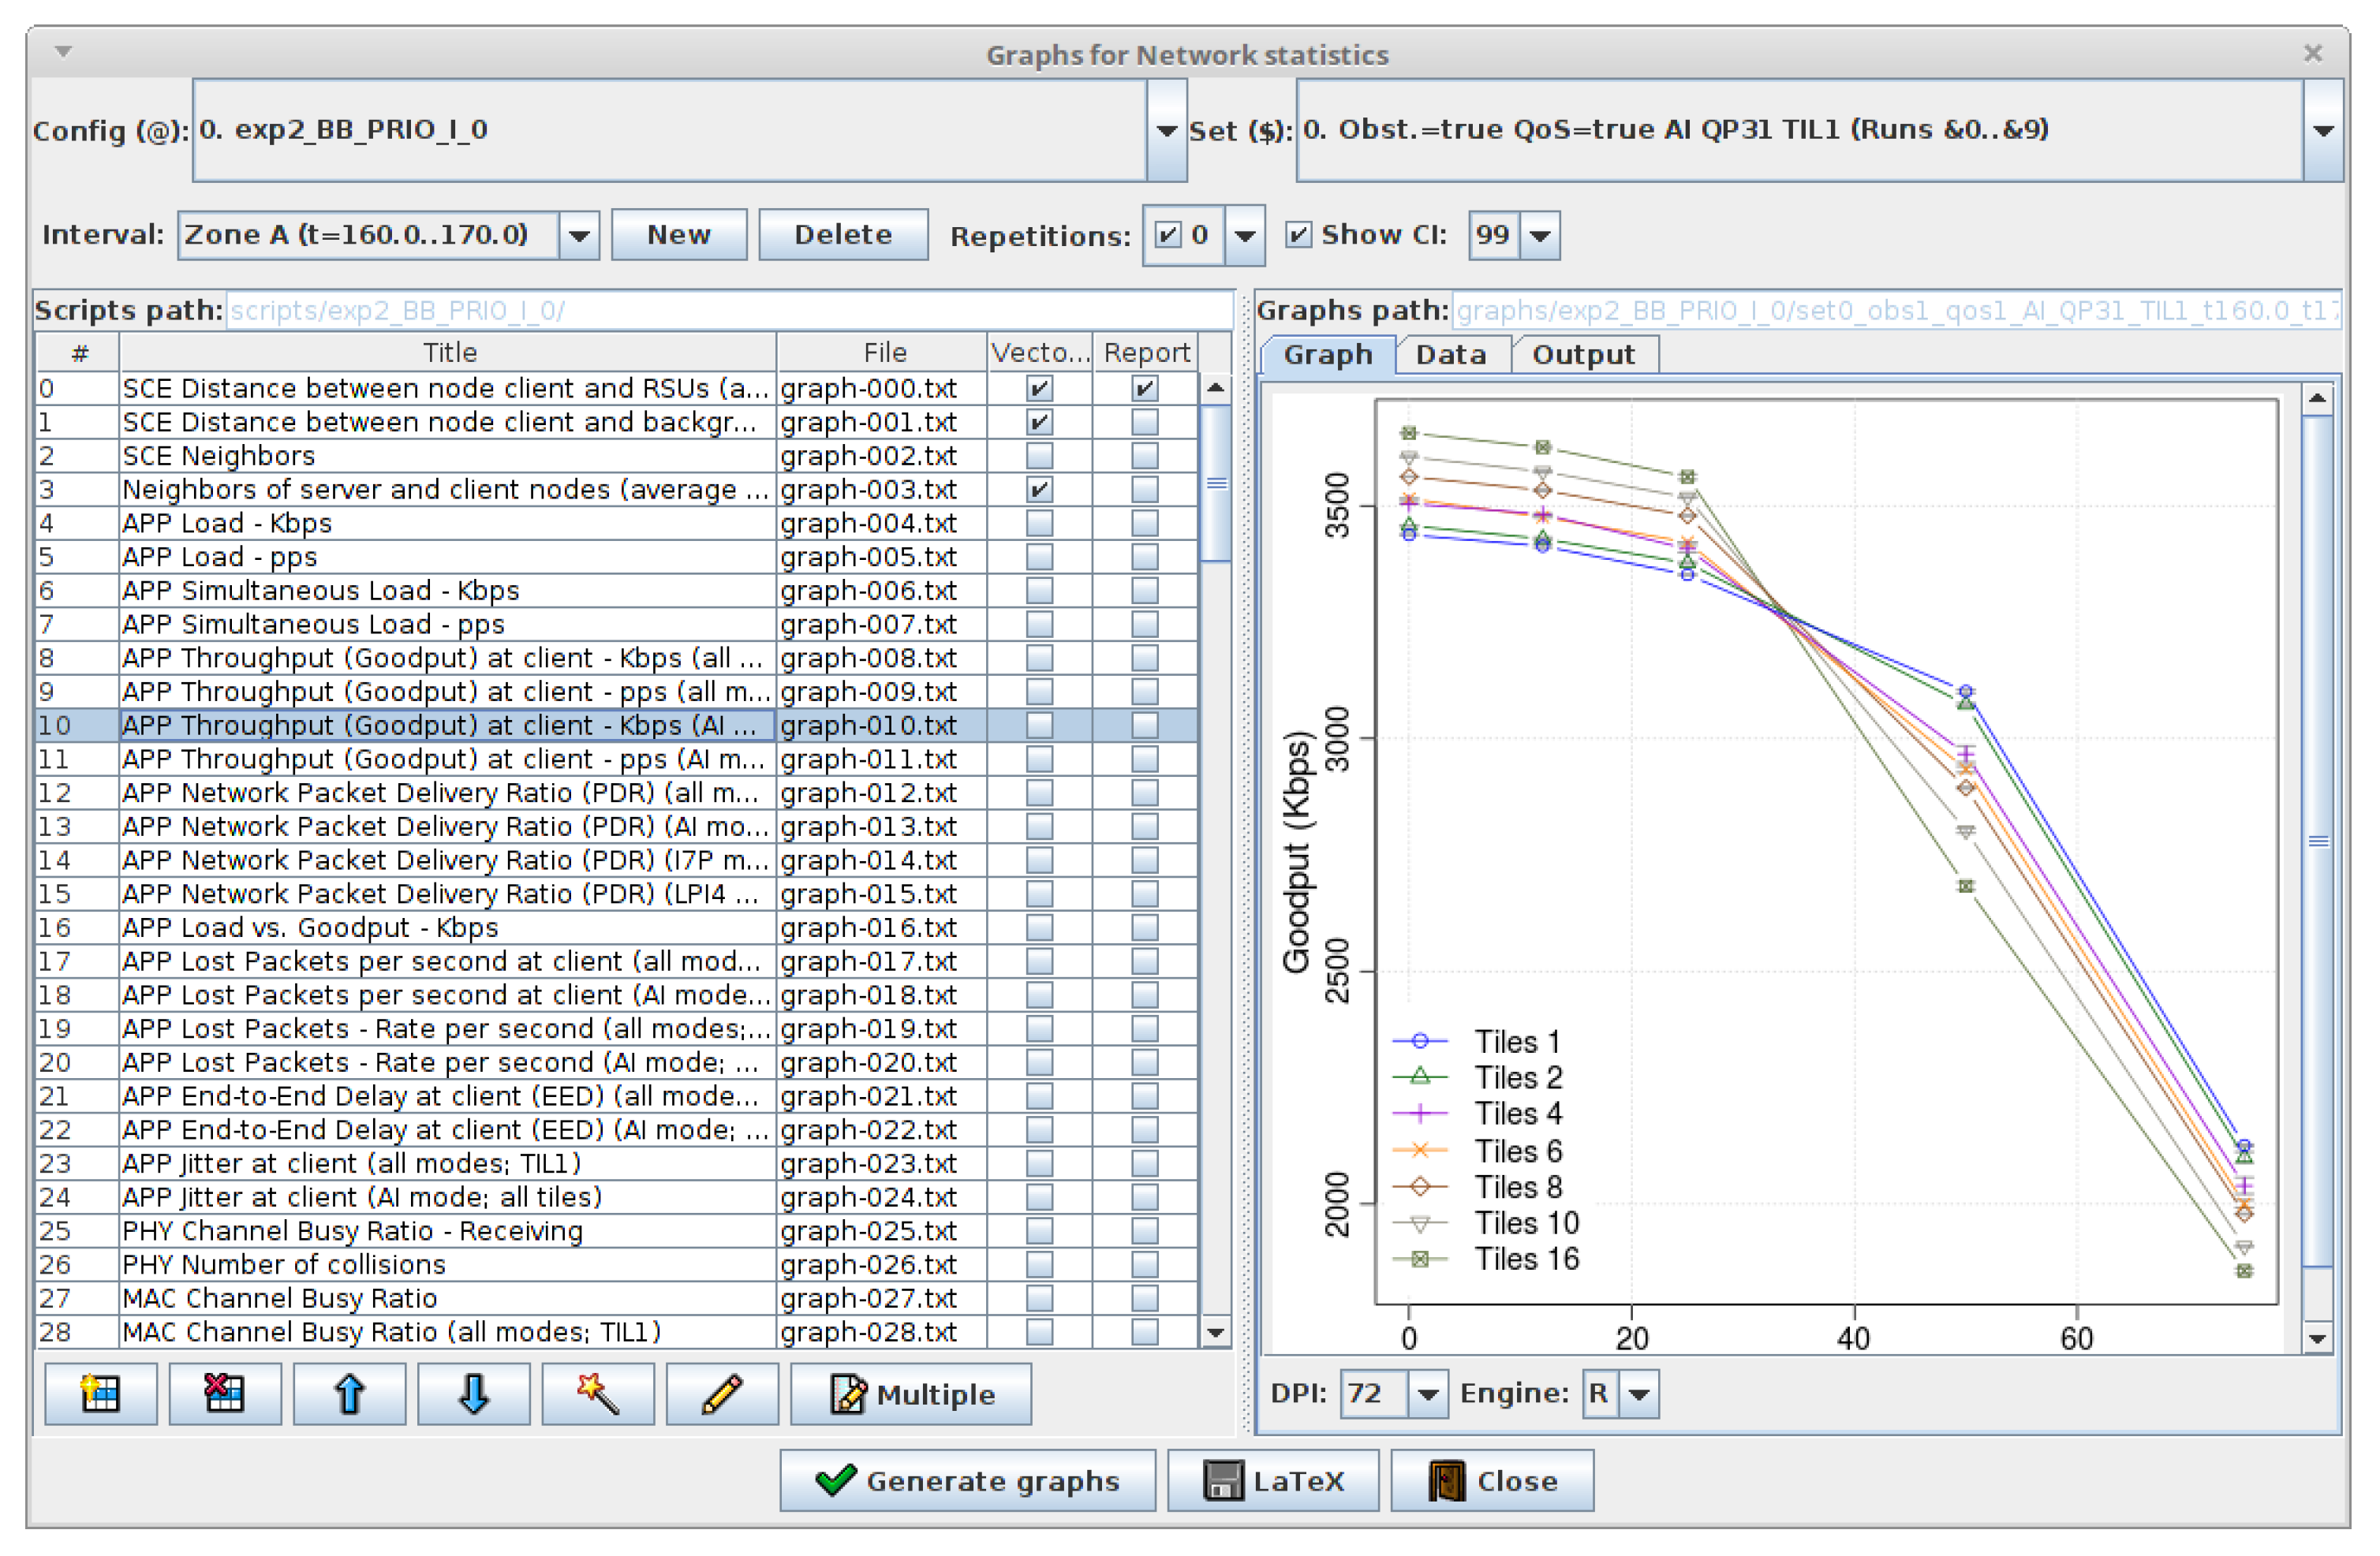Viewport: 2380px width, 1556px height.
Task: Open the Config dropdown list
Action: point(1165,131)
